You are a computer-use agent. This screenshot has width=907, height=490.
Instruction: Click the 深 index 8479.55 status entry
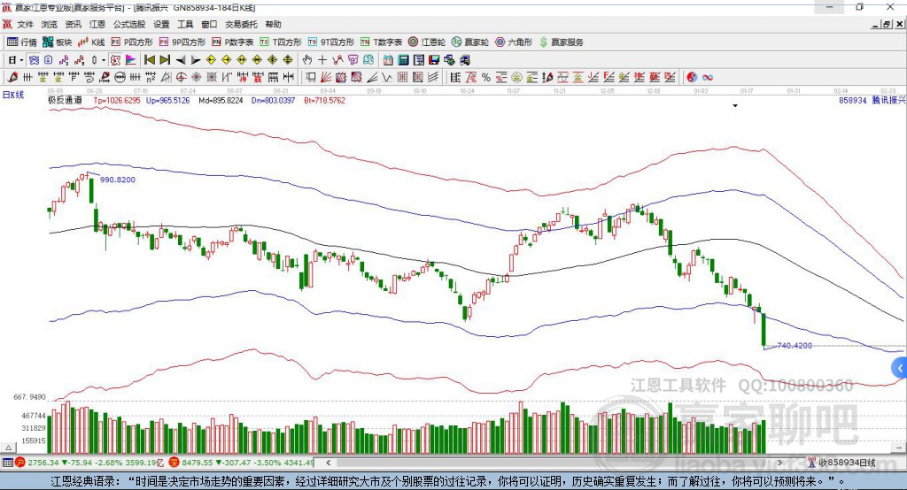click(241, 463)
